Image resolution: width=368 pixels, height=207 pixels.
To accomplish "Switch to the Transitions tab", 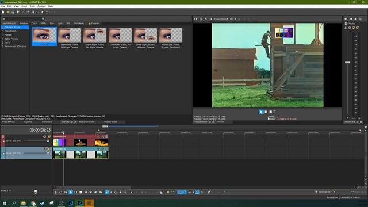I will 47,122.
